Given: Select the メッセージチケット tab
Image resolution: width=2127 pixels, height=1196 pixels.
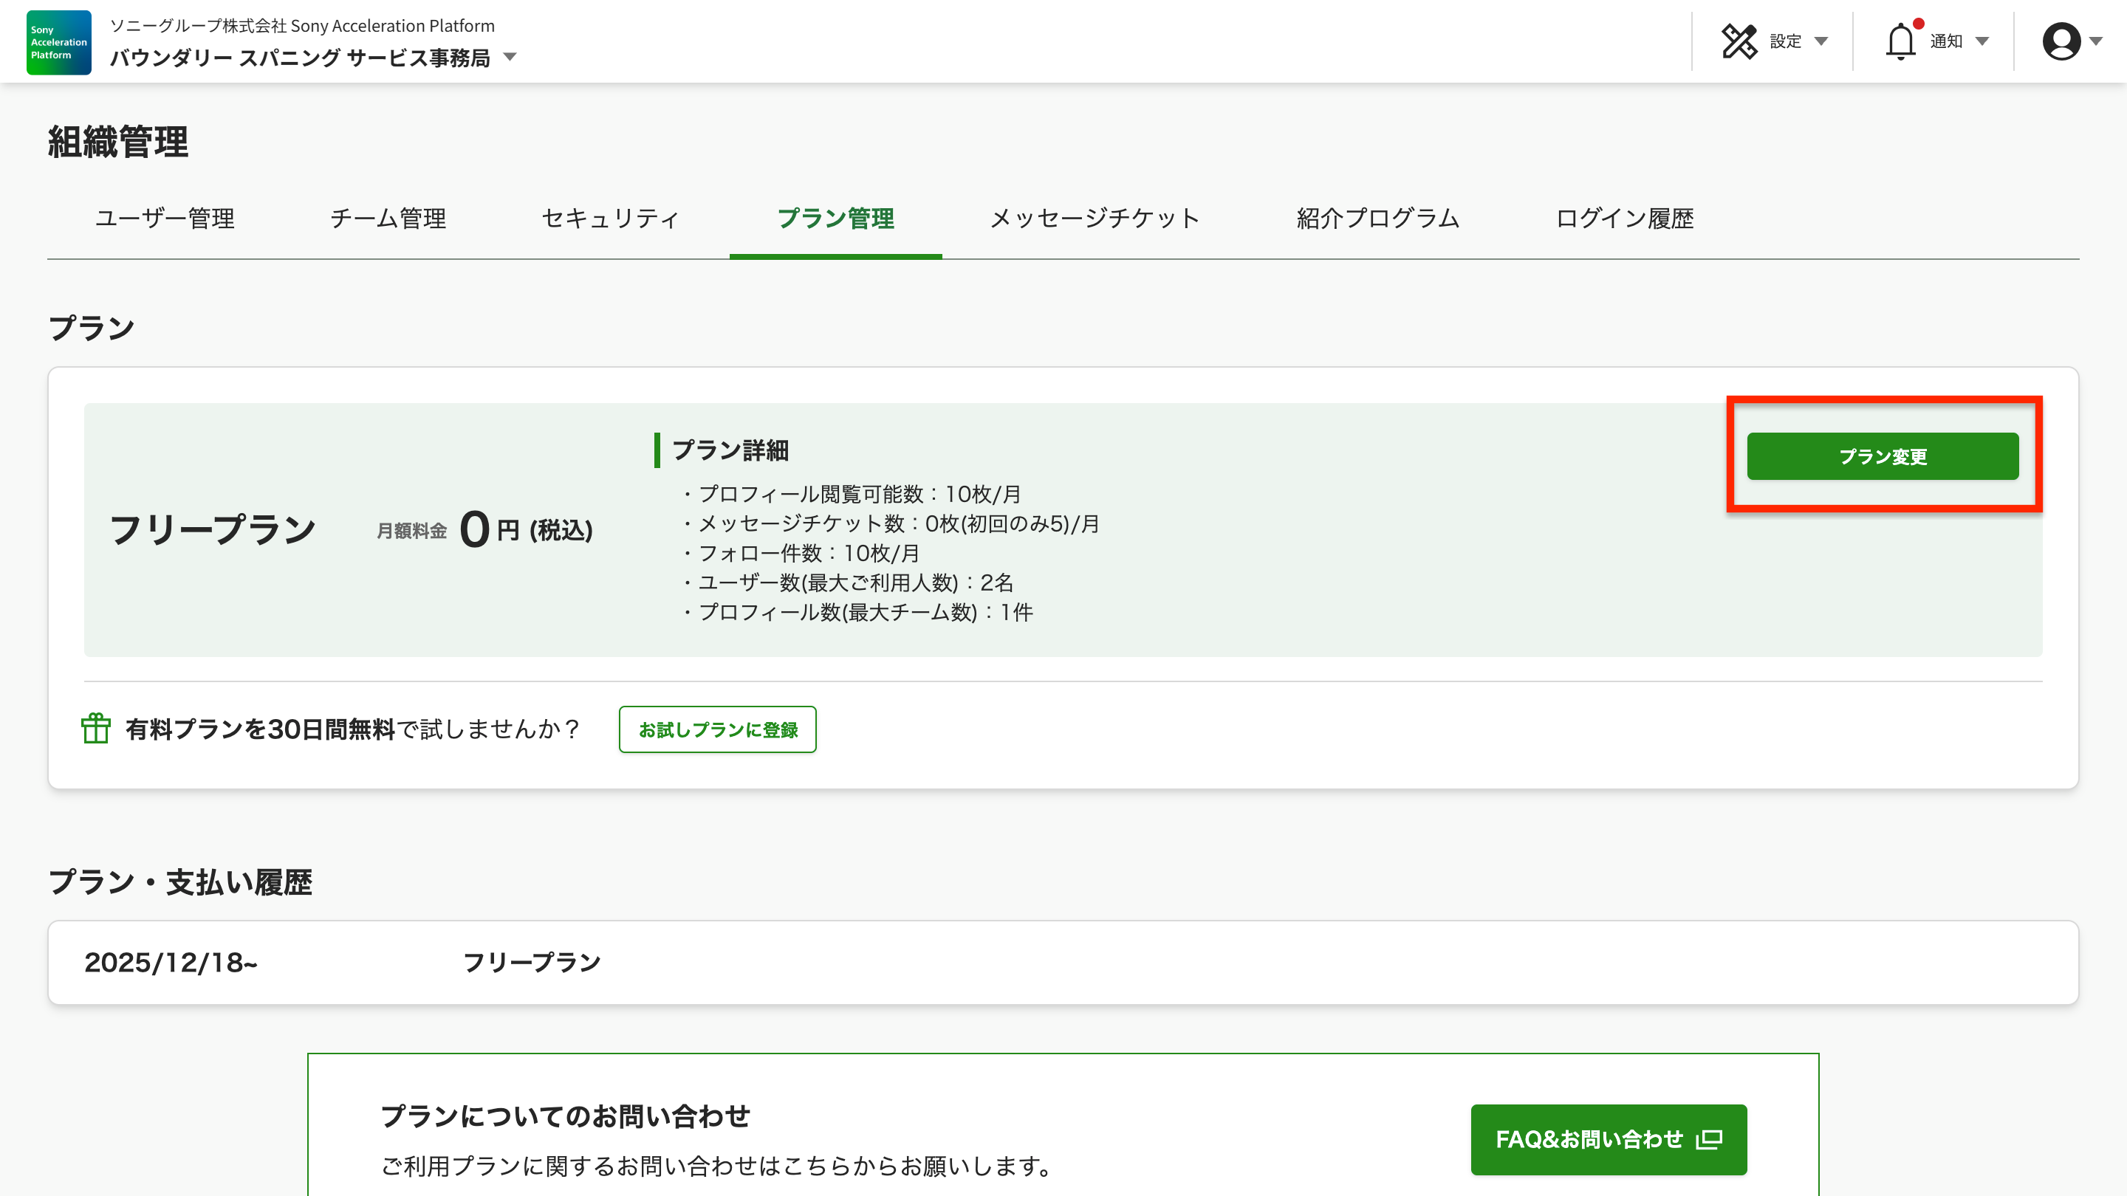Looking at the screenshot, I should 1094,219.
